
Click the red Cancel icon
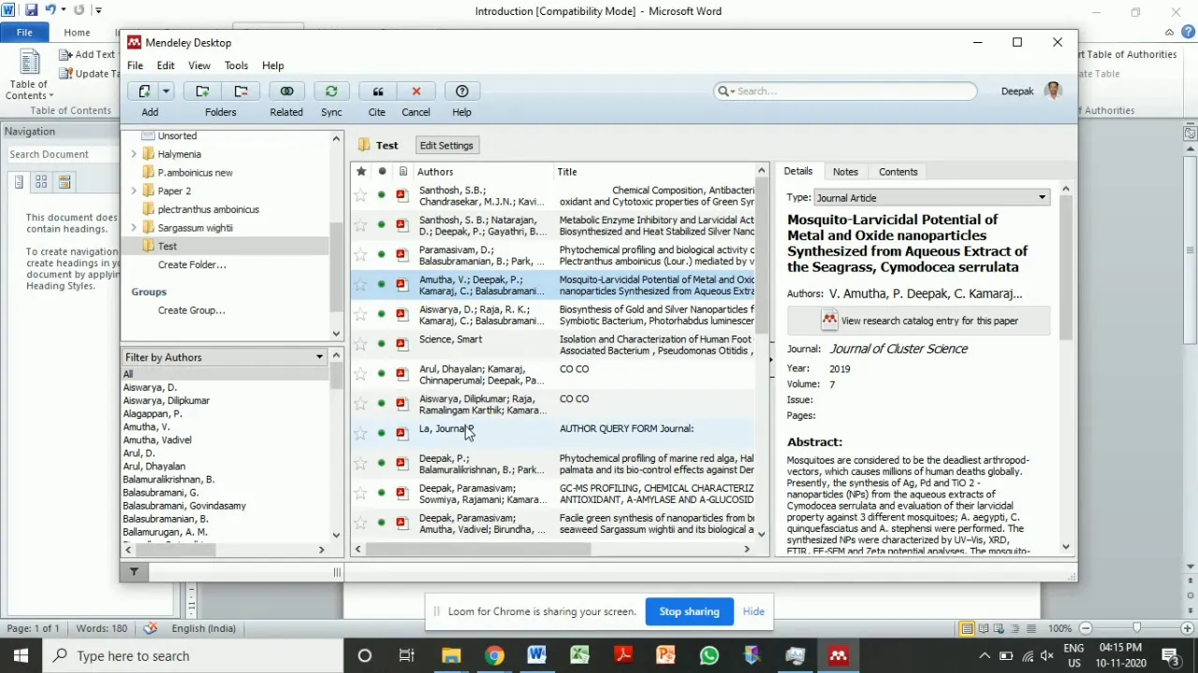pyautogui.click(x=416, y=91)
